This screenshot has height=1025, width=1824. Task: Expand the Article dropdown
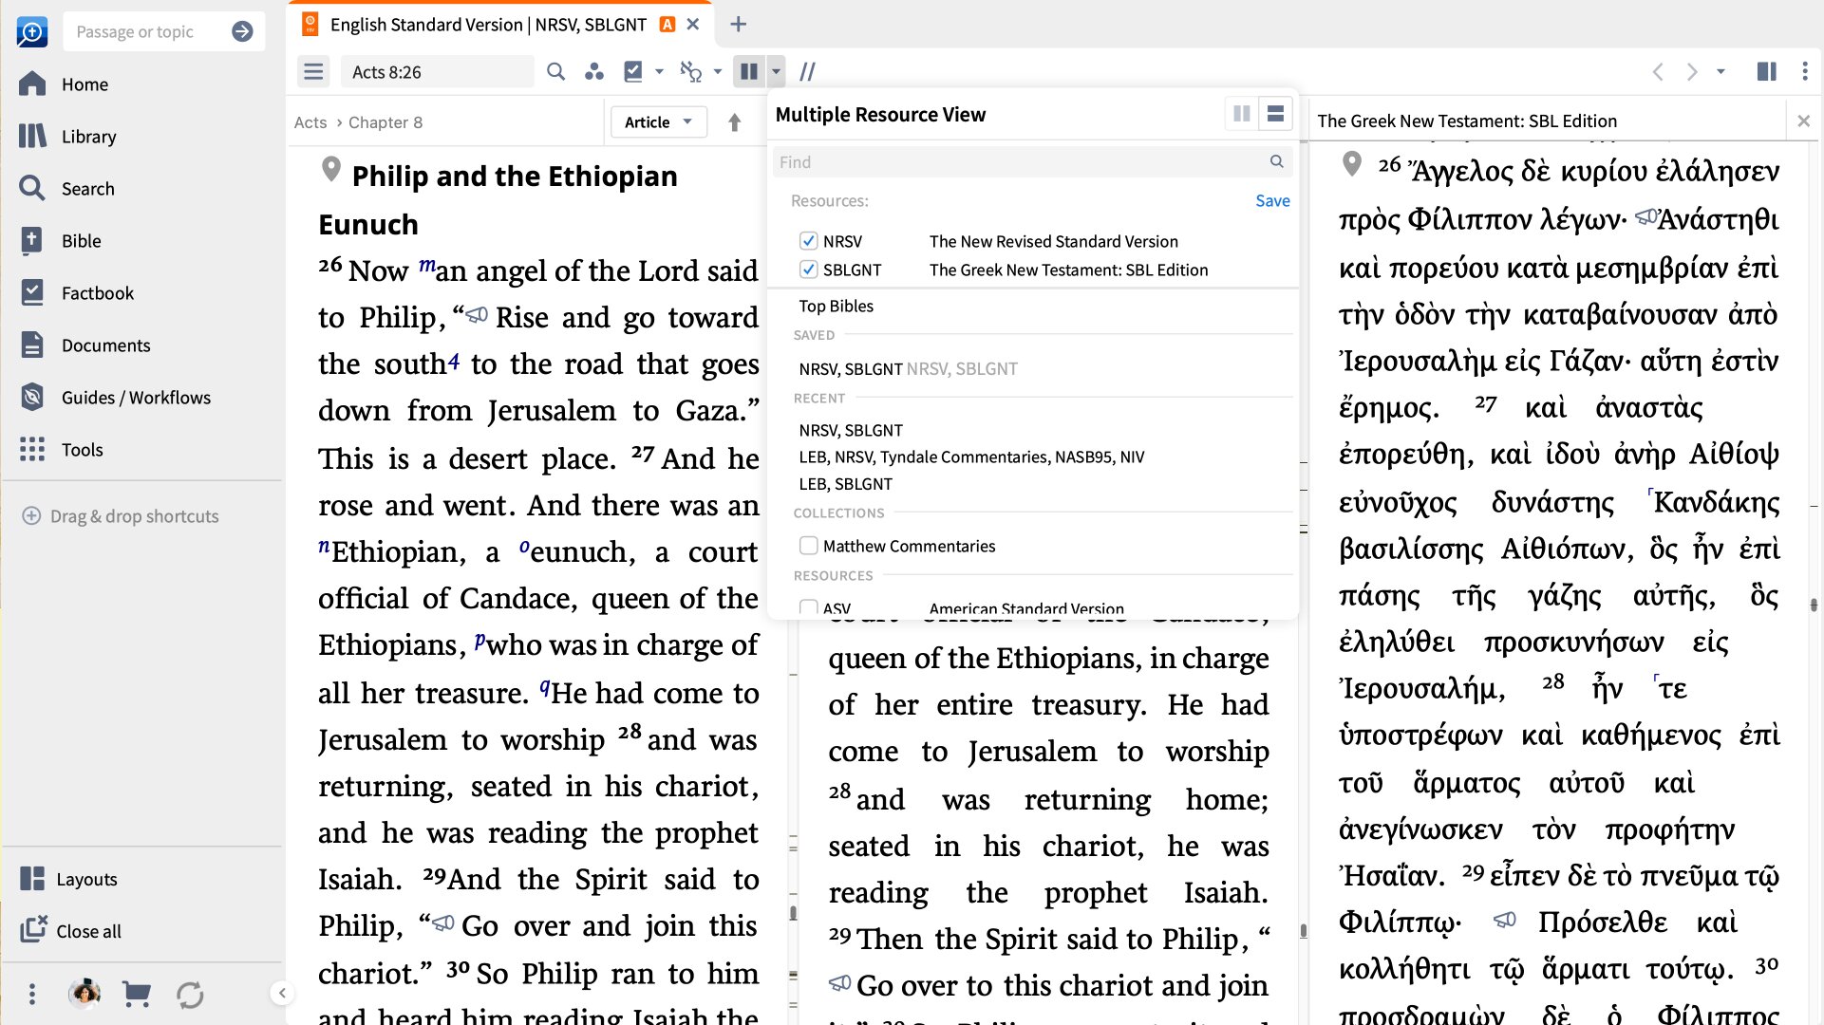[x=659, y=122]
